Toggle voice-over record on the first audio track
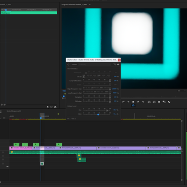This screenshot has width=187, height=187. (x=3, y=152)
